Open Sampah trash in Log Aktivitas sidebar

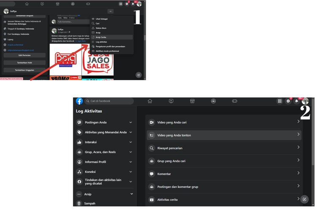[x=90, y=203]
